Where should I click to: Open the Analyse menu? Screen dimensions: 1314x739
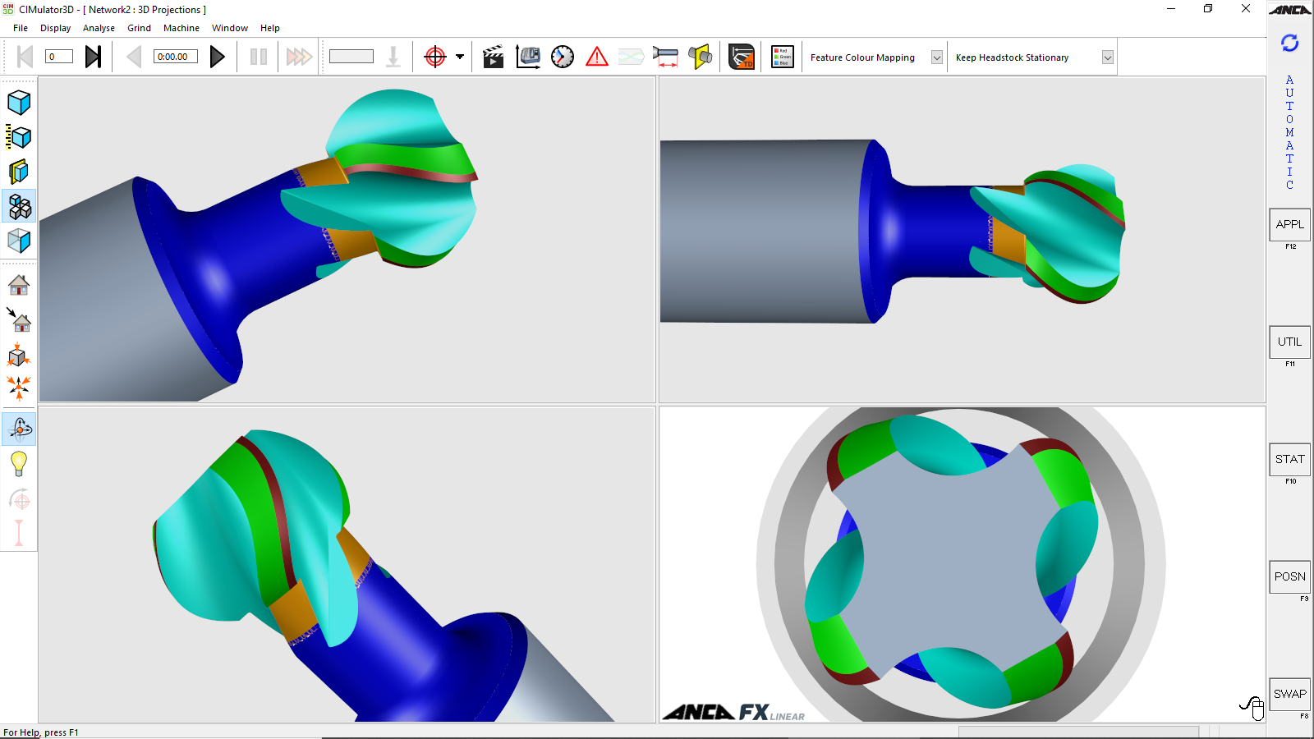tap(99, 28)
